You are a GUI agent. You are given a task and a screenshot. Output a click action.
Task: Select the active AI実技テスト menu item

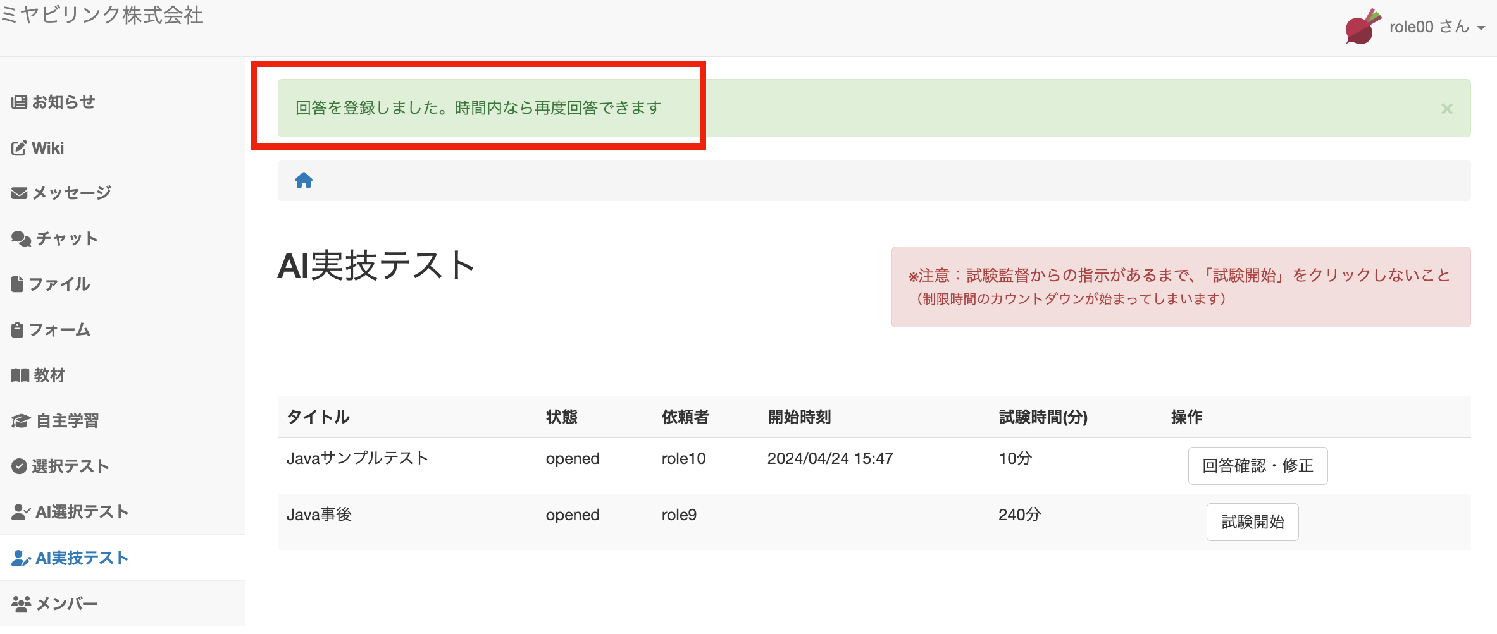(81, 558)
